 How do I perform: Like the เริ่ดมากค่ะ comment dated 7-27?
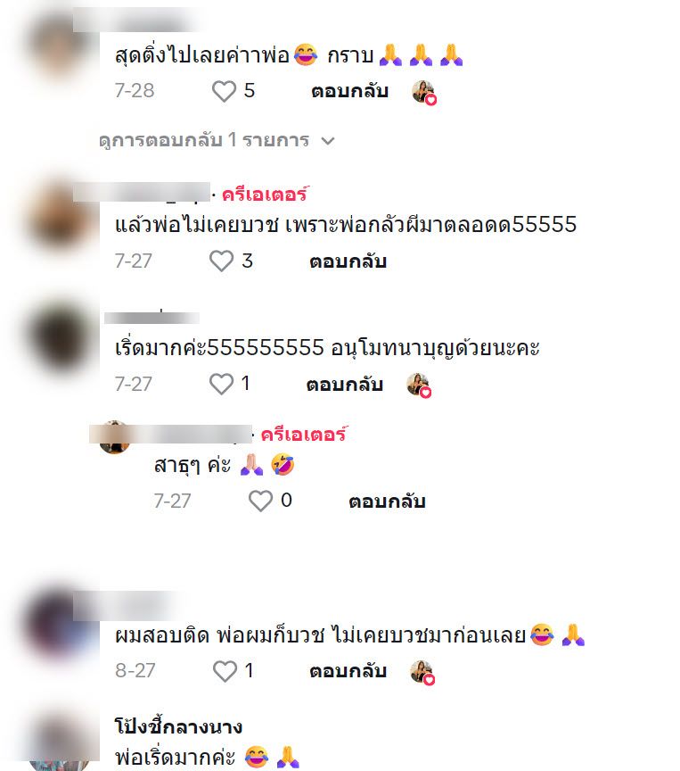click(x=221, y=384)
